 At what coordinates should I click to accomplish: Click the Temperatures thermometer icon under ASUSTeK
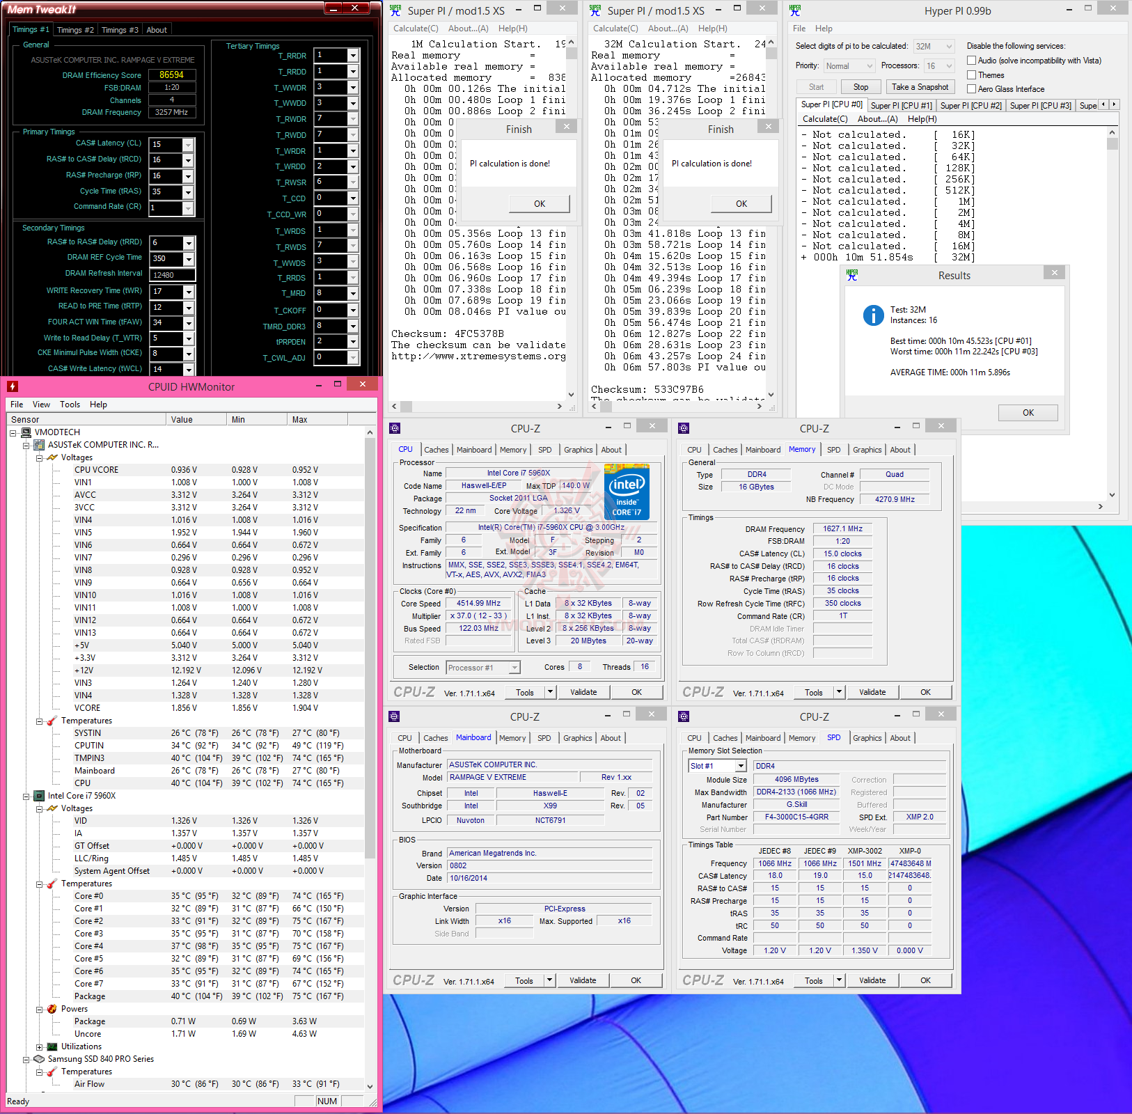(52, 721)
